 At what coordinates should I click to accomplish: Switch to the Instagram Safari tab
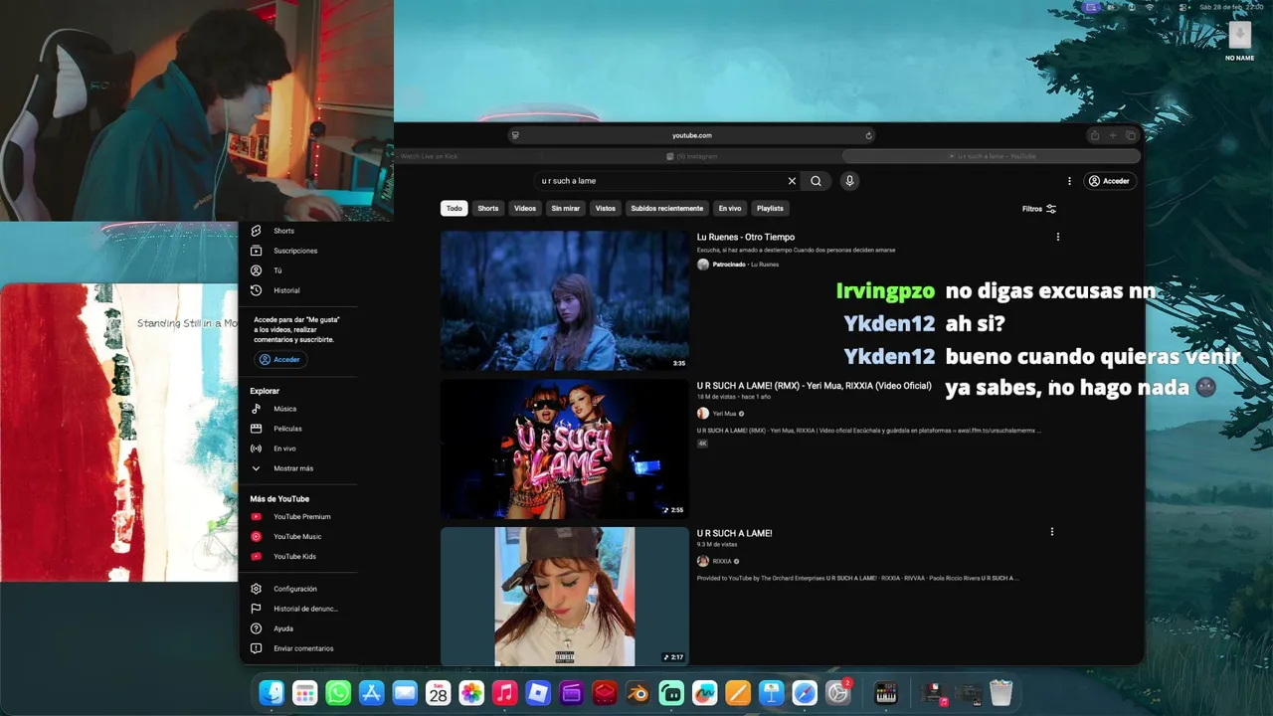pos(692,156)
